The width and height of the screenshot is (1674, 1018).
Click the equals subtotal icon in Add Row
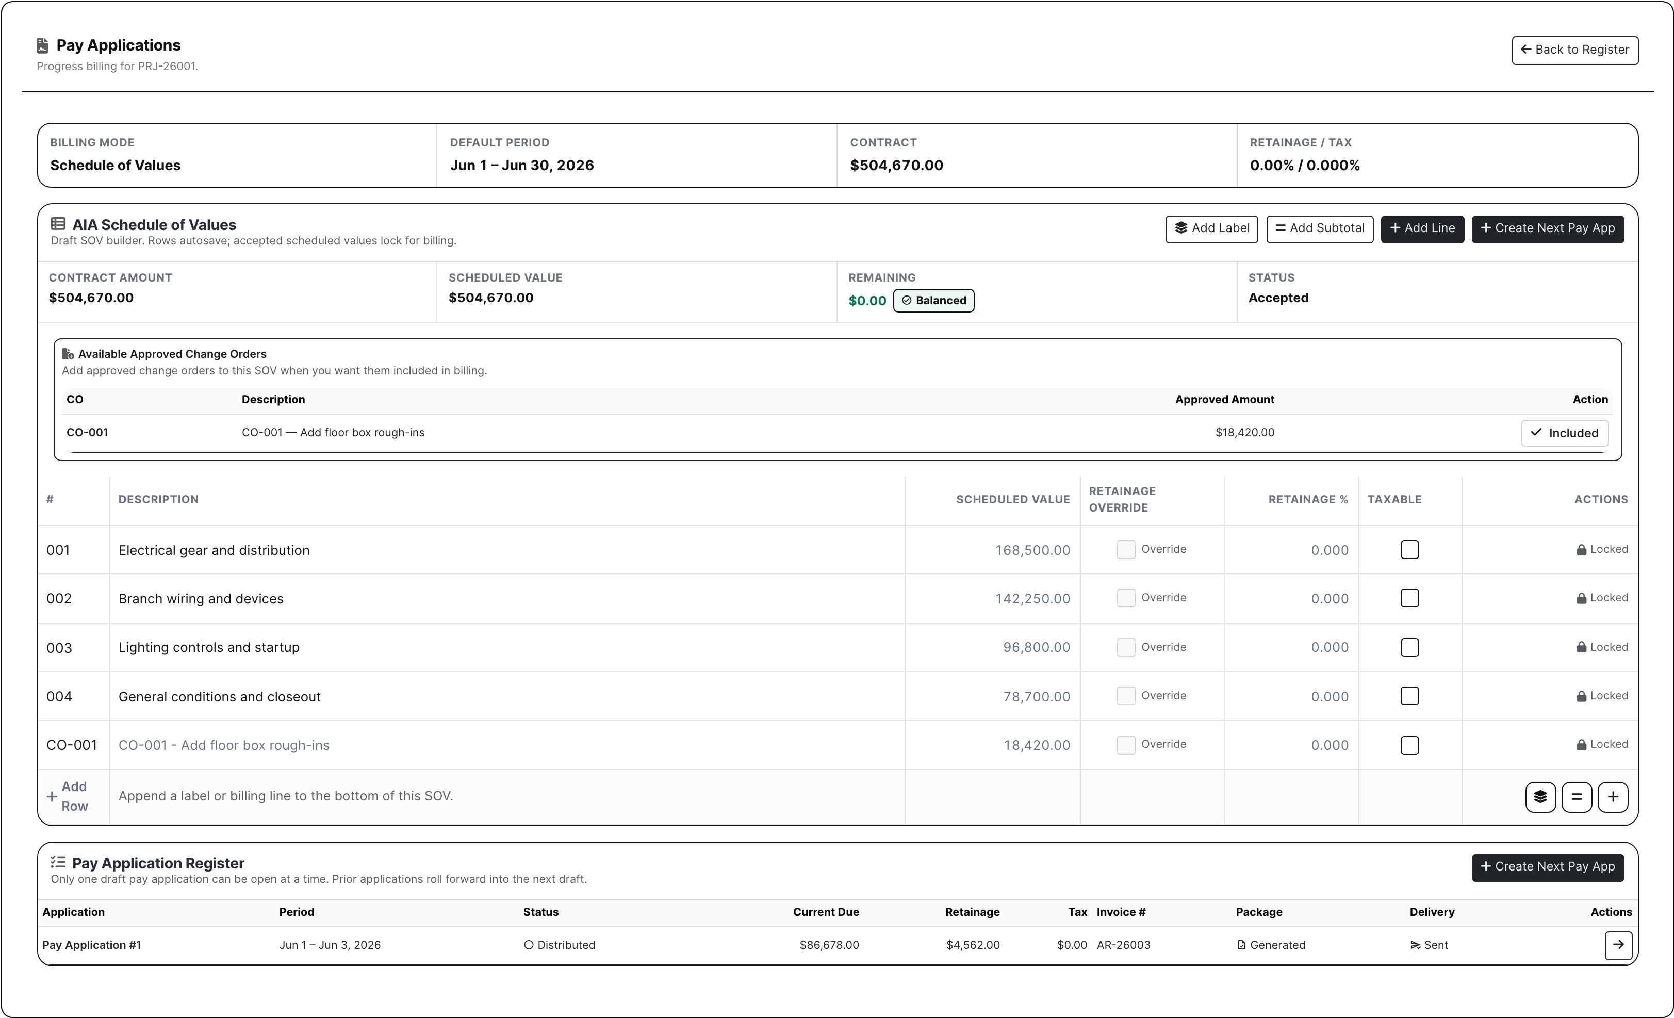1577,796
